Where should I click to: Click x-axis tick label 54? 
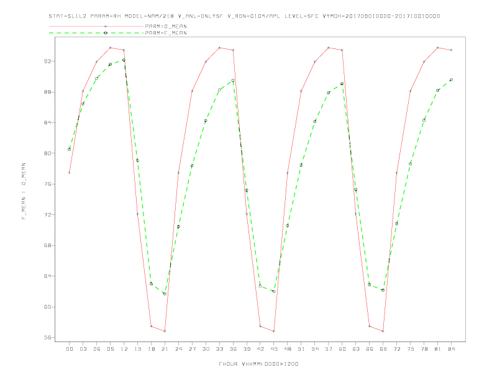click(x=315, y=349)
